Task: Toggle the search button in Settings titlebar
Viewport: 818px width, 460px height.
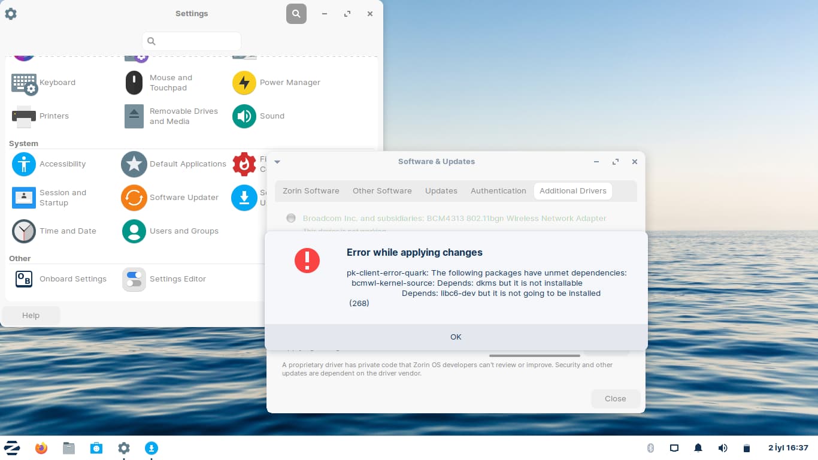Action: pyautogui.click(x=296, y=13)
